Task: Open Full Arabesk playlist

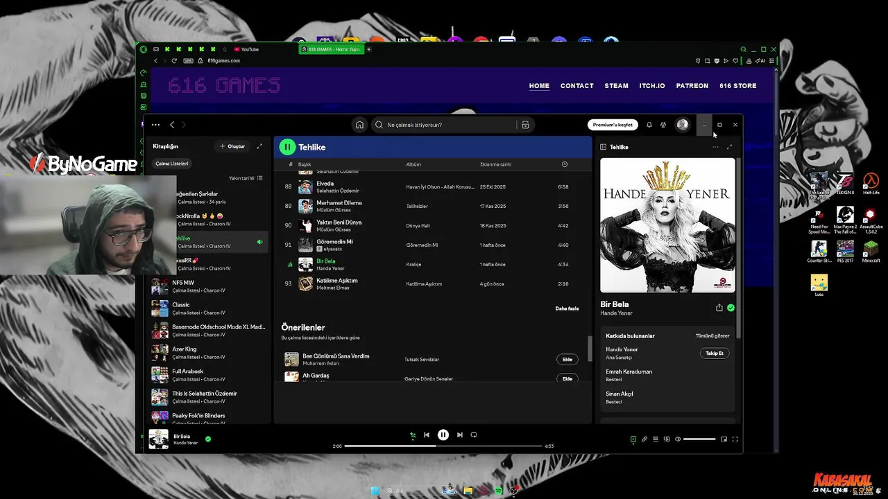Action: pyautogui.click(x=209, y=375)
